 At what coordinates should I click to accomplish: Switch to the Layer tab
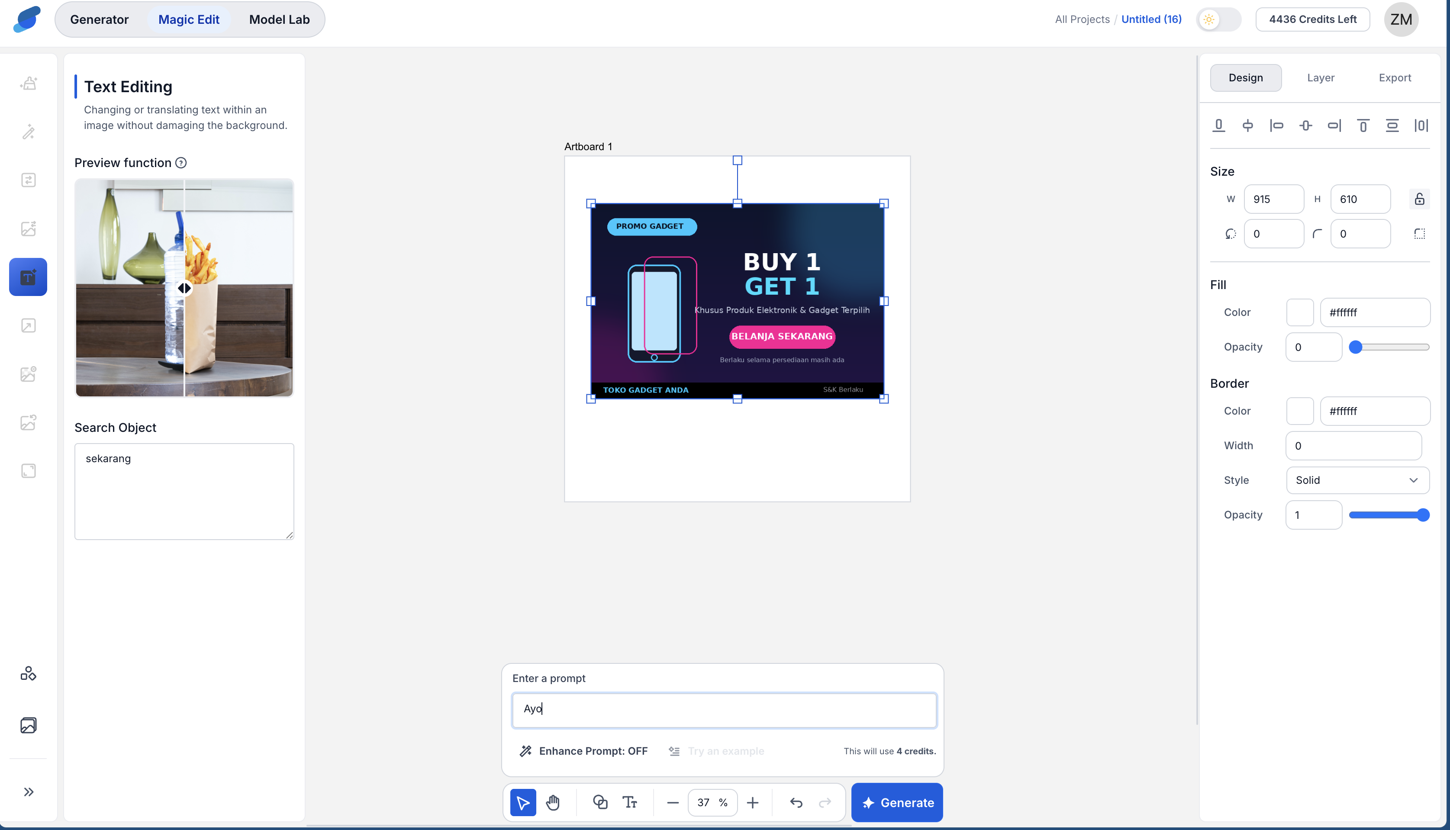point(1321,77)
